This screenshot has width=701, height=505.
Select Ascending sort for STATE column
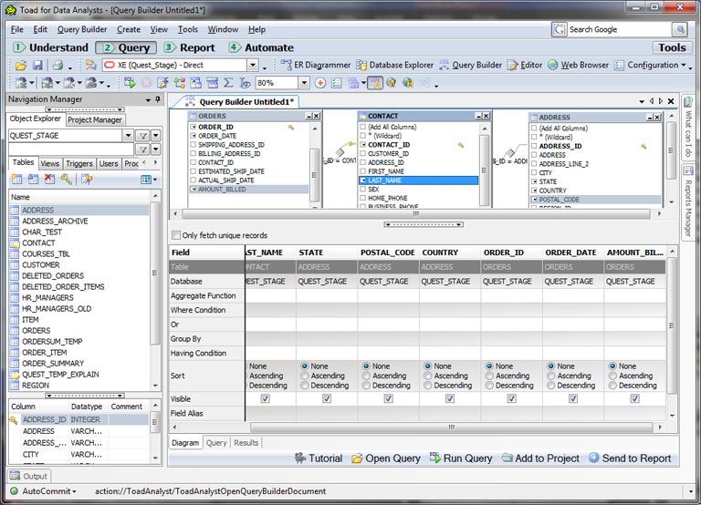pos(305,376)
